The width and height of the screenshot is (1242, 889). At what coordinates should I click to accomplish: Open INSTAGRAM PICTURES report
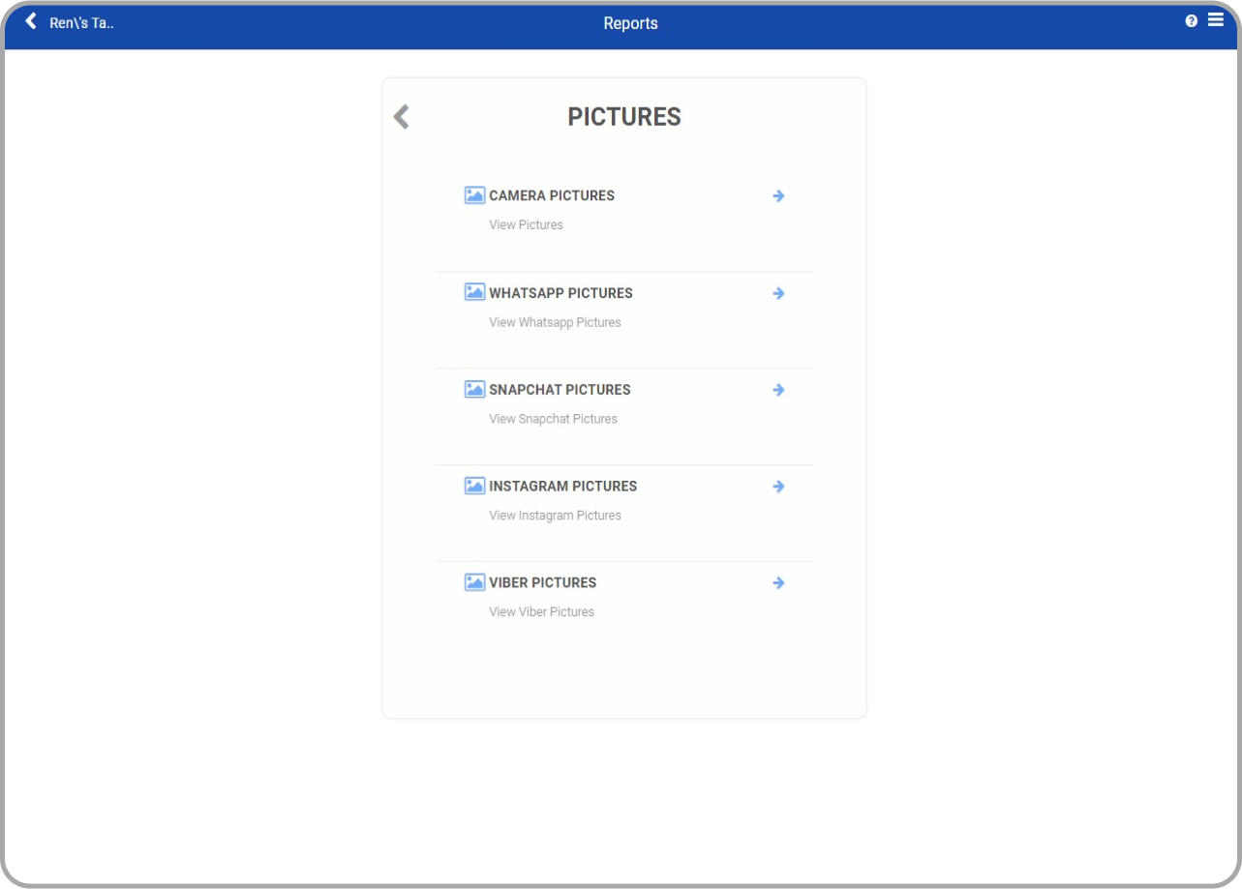[562, 487]
